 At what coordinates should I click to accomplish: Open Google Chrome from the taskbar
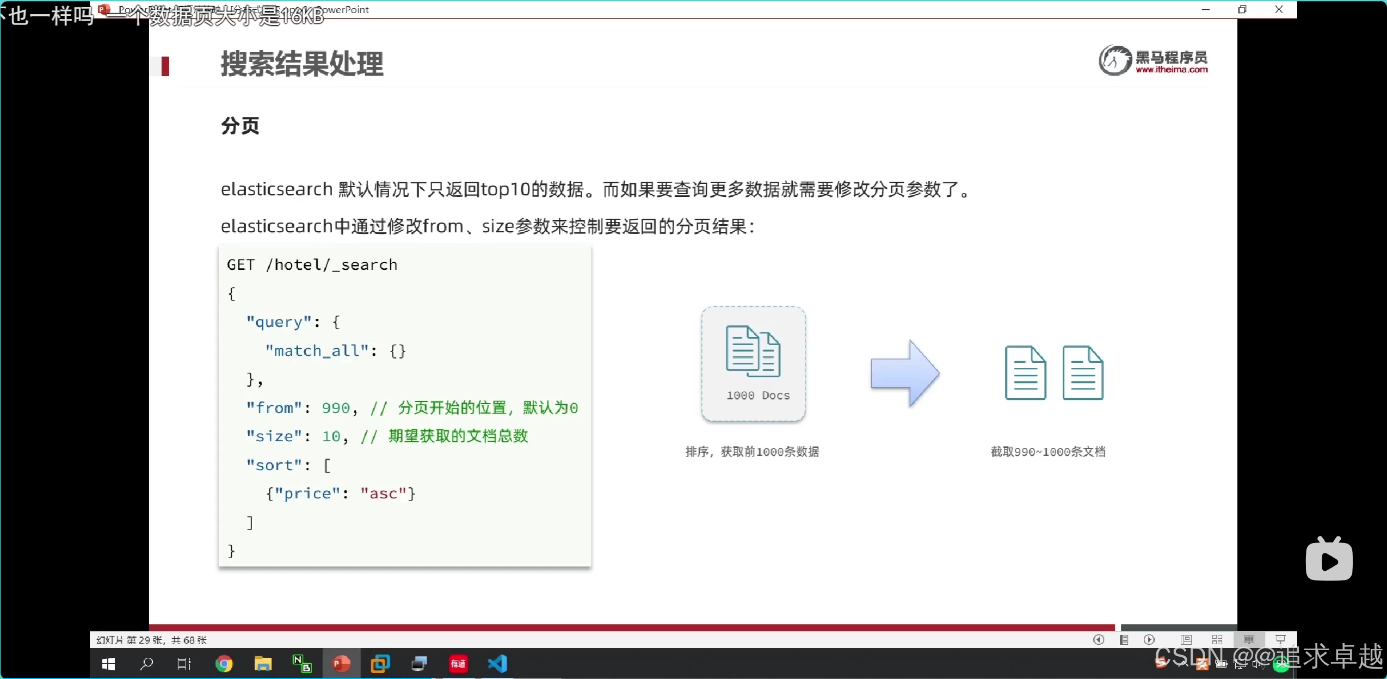tap(224, 664)
